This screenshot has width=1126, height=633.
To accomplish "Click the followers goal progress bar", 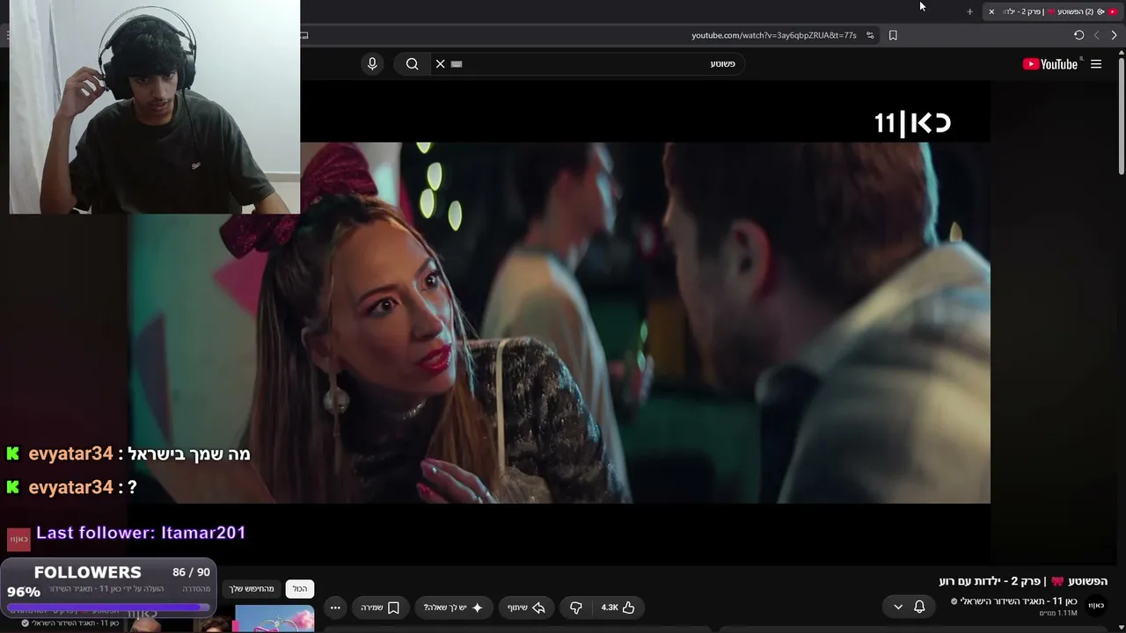I will click(x=109, y=607).
